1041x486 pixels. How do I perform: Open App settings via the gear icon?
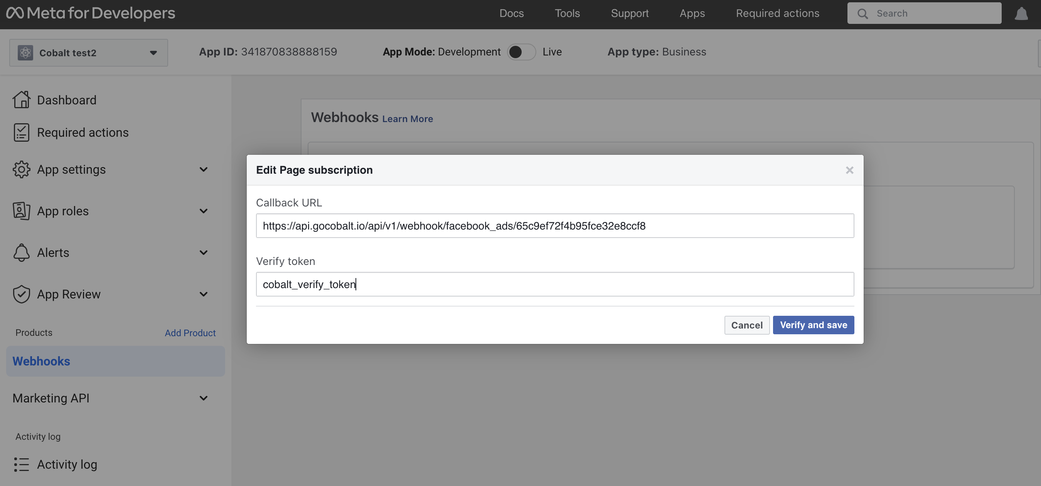click(22, 169)
